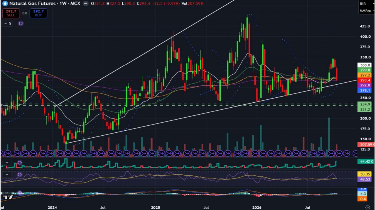
Task: Expand legend chevron in the 44.42K indicator pane
Action: click(7, 163)
